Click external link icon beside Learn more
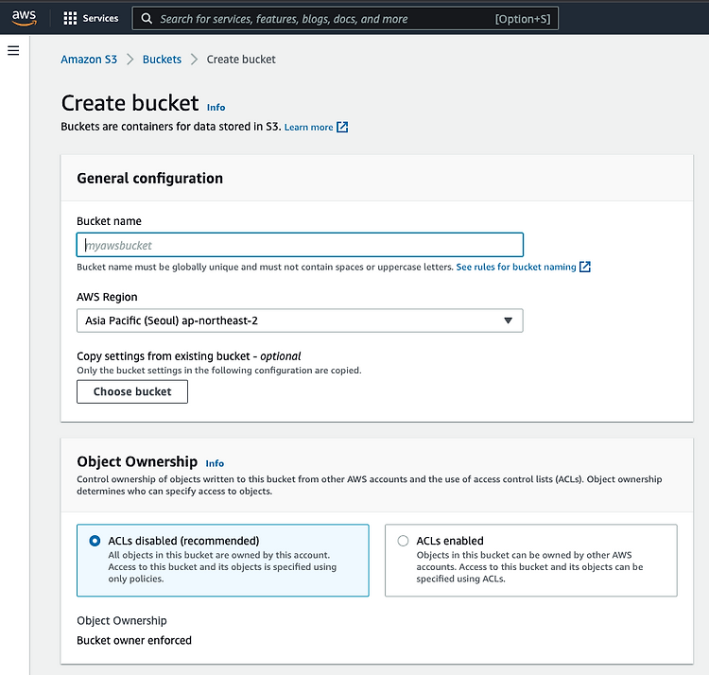 [x=342, y=127]
